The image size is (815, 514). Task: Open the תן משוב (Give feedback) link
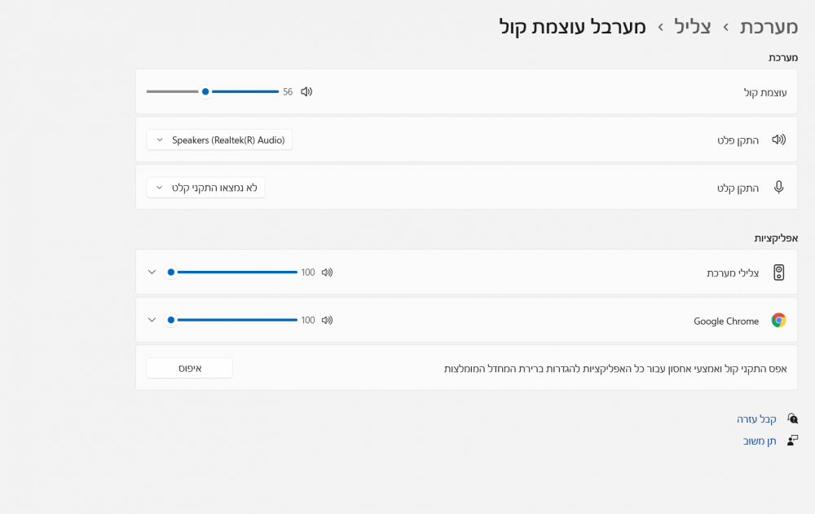click(760, 441)
